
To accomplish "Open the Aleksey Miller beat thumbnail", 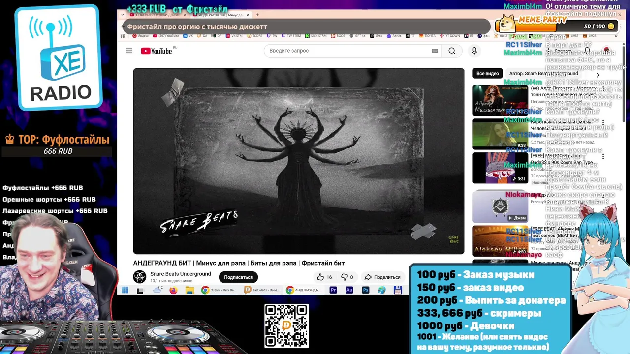I will (500, 241).
